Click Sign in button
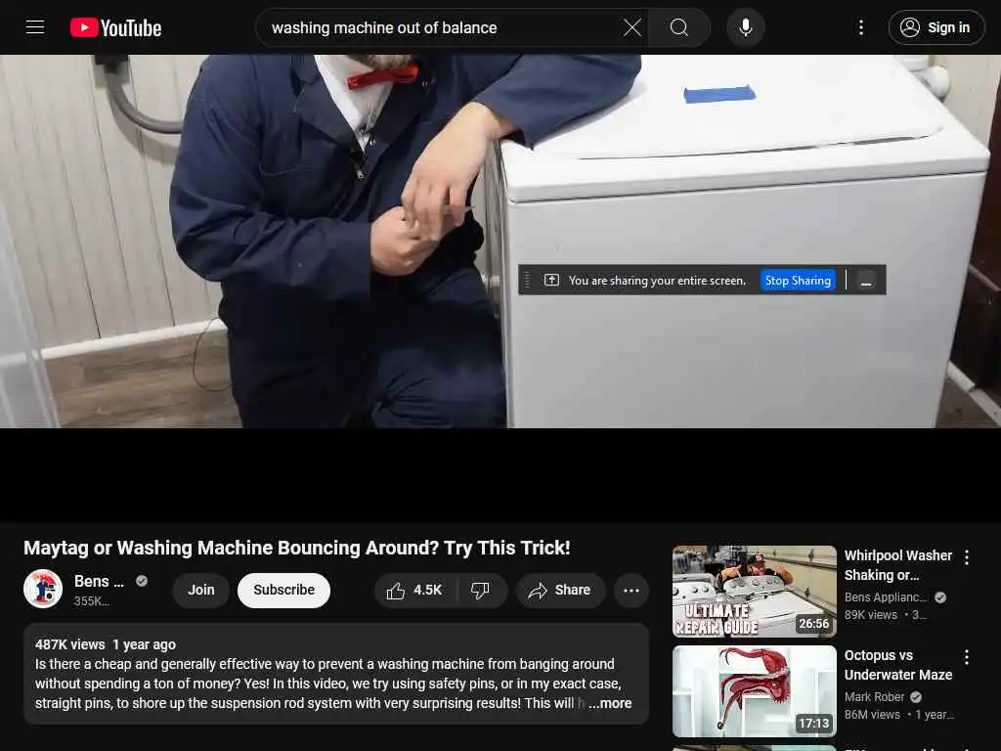 (936, 27)
